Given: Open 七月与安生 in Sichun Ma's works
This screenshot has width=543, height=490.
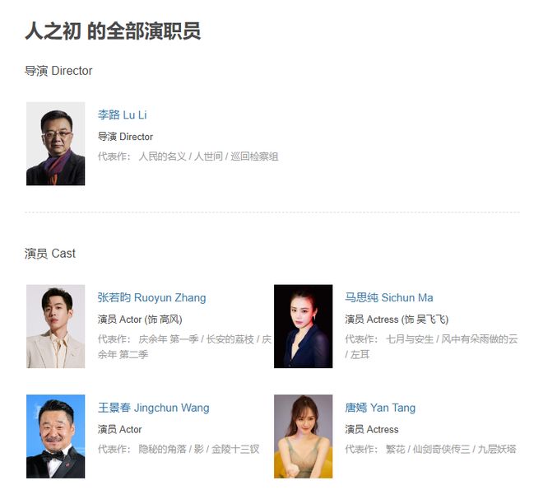Looking at the screenshot, I should (x=410, y=339).
